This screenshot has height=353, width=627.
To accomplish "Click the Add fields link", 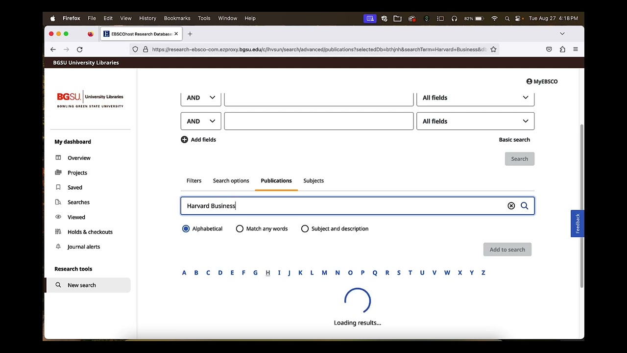I will 203,140.
